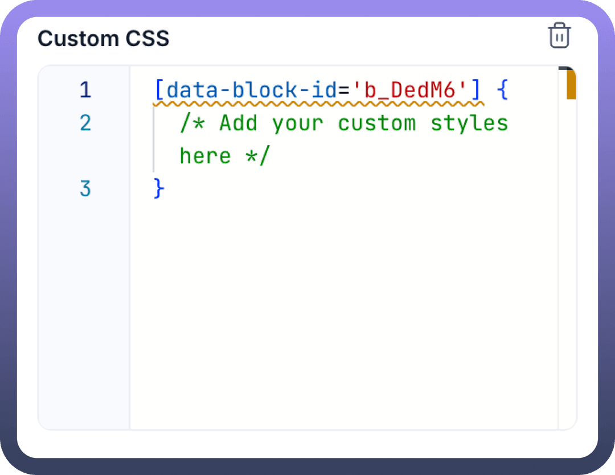The height and width of the screenshot is (475, 615).
Task: Click the empty area below the code
Action: point(342,313)
